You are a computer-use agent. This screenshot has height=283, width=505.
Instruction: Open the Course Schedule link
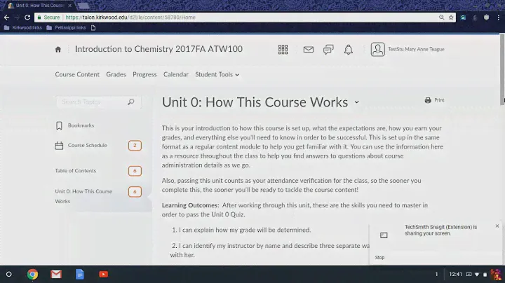click(87, 146)
